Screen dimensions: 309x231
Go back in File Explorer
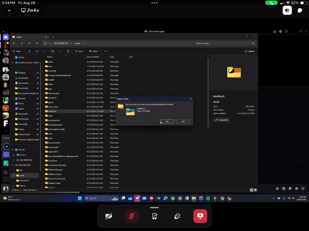[x=14, y=43]
